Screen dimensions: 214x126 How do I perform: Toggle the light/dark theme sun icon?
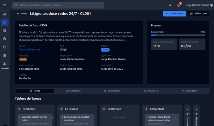pos(170,5)
